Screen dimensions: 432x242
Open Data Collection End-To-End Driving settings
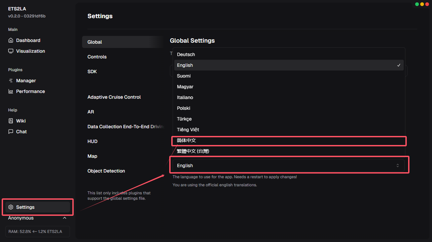click(123, 127)
